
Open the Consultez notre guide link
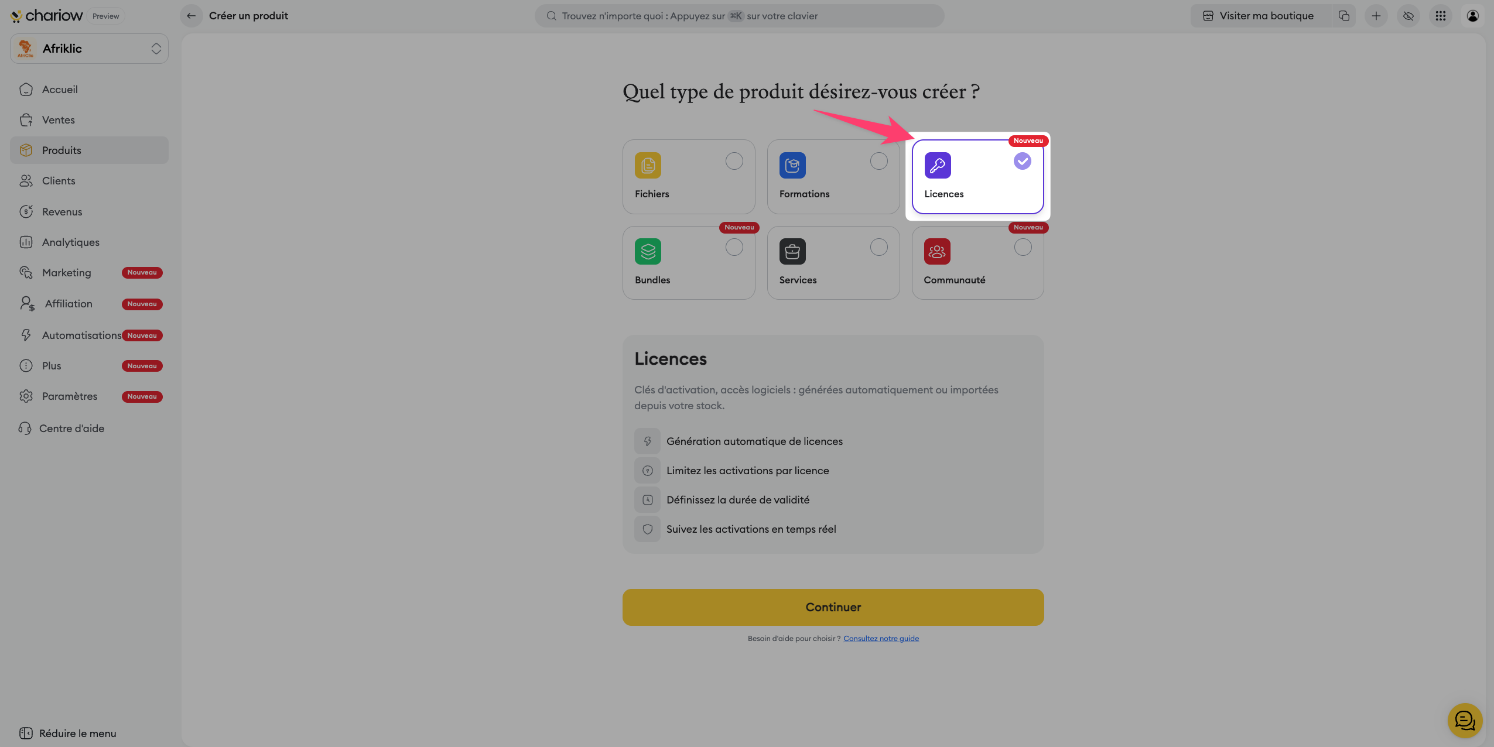pos(881,639)
